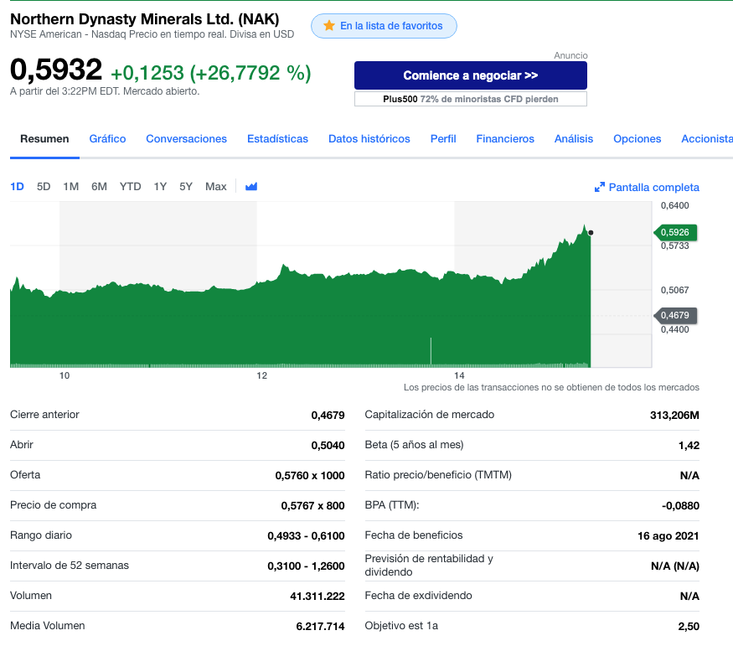733x646 pixels.
Task: Open the Gráfico tab
Action: [x=107, y=139]
